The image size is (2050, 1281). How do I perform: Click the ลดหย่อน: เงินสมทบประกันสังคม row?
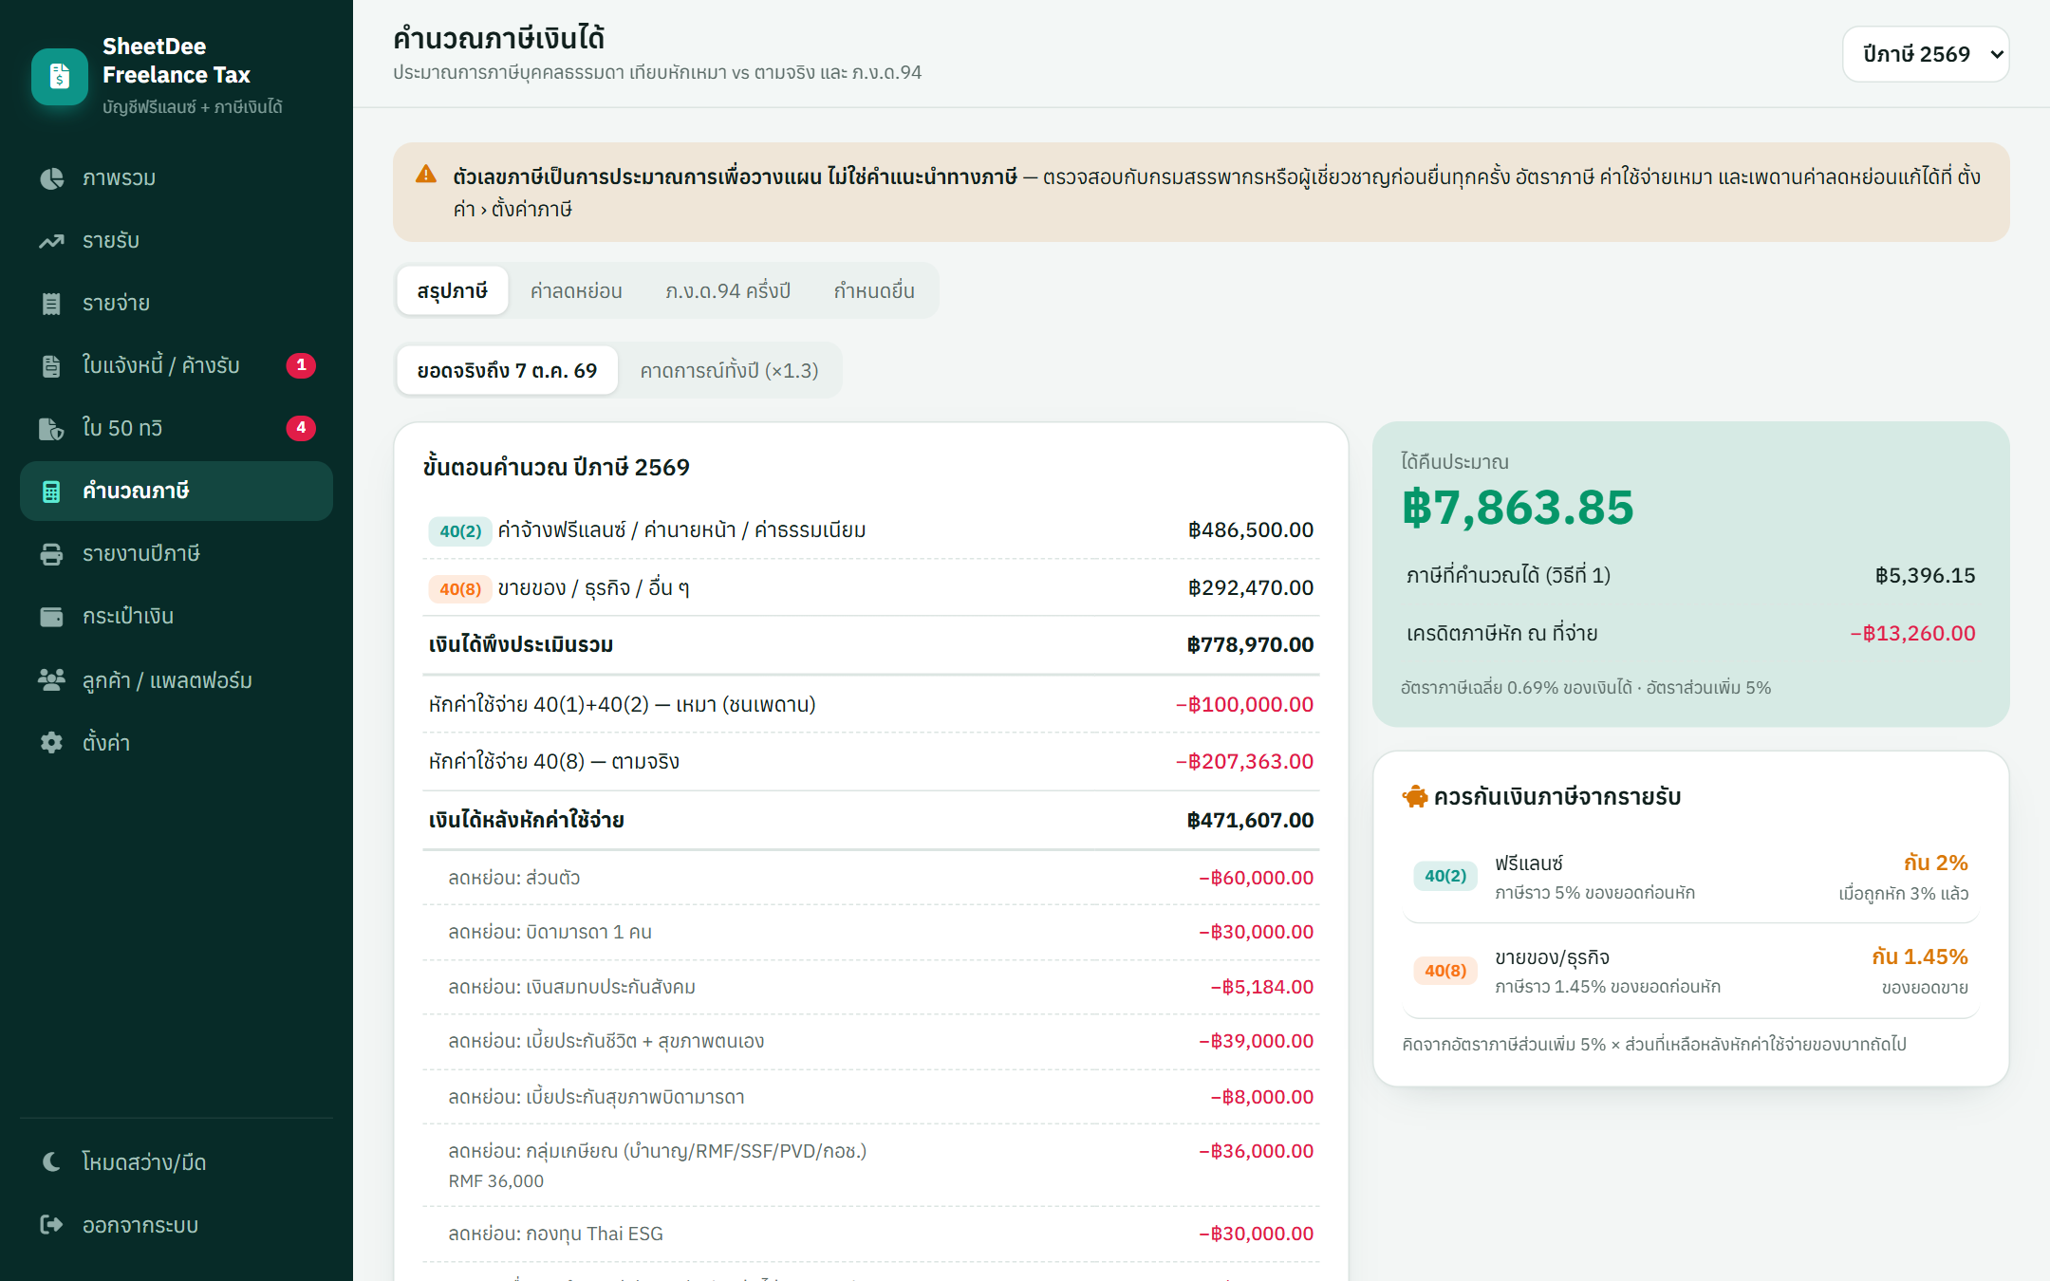coord(870,987)
